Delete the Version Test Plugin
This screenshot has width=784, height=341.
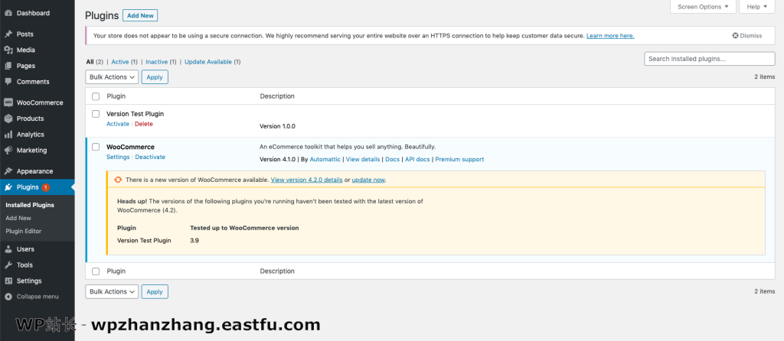coord(144,124)
